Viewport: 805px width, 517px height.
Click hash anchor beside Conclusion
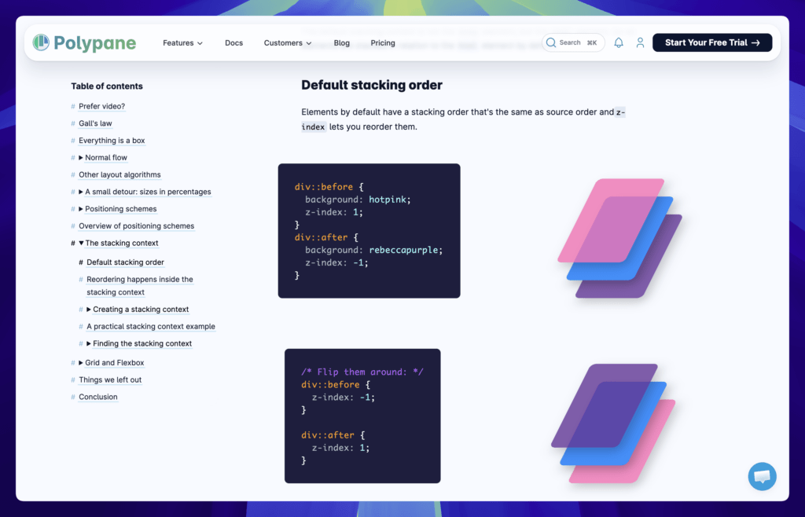click(x=73, y=398)
